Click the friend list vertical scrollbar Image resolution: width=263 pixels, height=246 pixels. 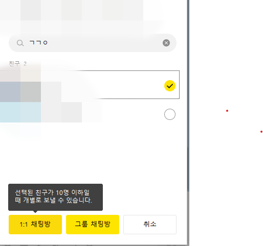pos(188,95)
